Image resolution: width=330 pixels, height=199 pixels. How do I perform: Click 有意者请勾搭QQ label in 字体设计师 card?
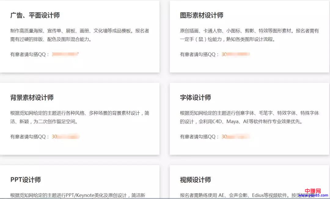coord(199,137)
